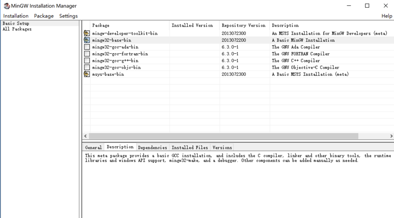The width and height of the screenshot is (394, 218).
Task: Click the mingw-developer-toolkit-bin marked install icon
Action: (x=87, y=33)
